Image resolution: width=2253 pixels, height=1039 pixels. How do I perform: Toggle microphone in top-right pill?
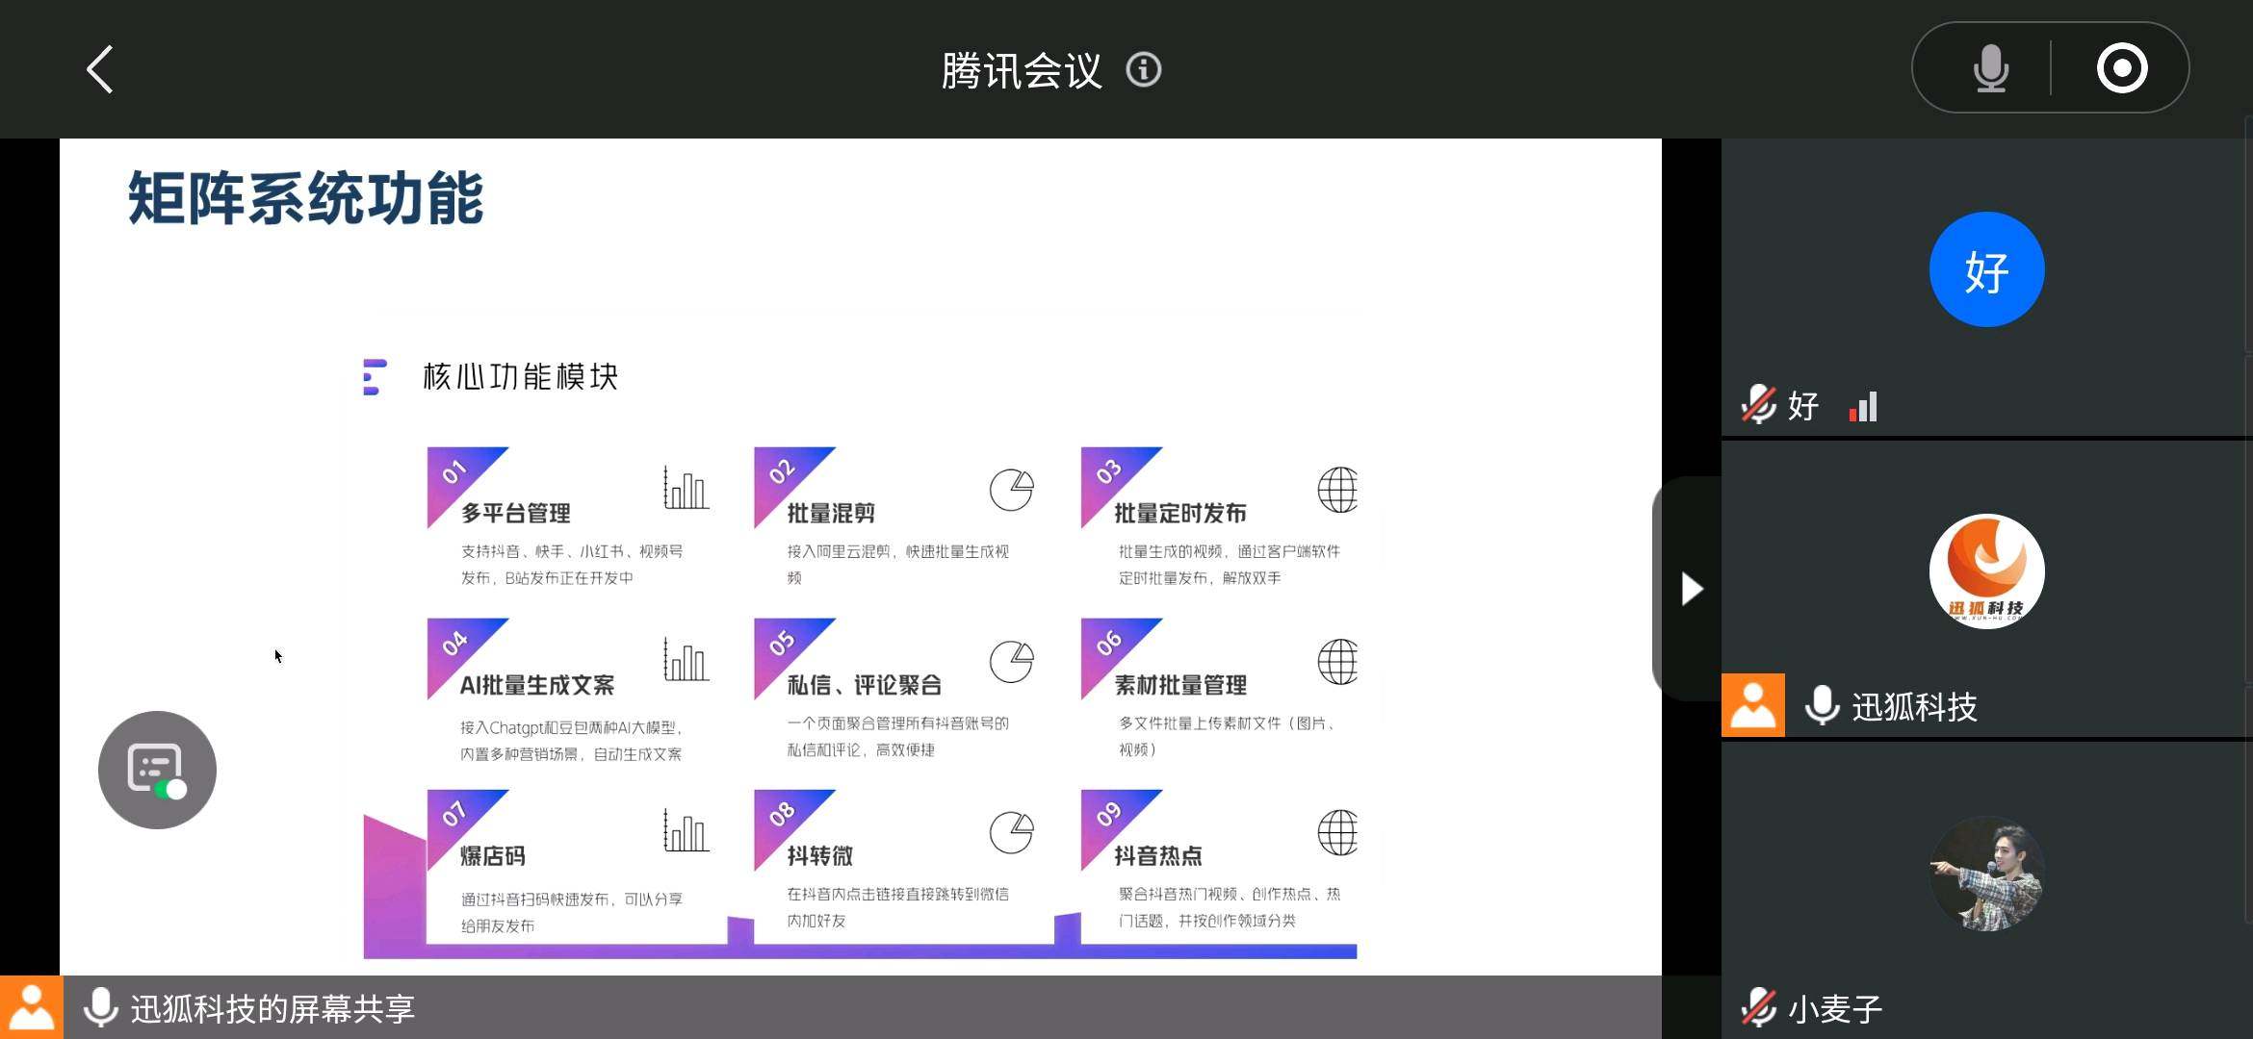point(1990,68)
